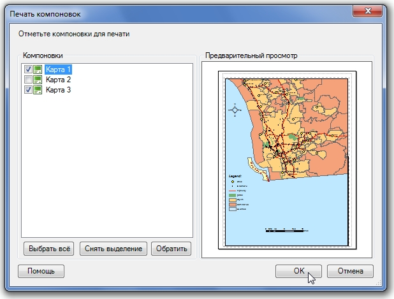The image size is (394, 299).
Task: Click the layout icon beside Карта 2
Action: 38,80
